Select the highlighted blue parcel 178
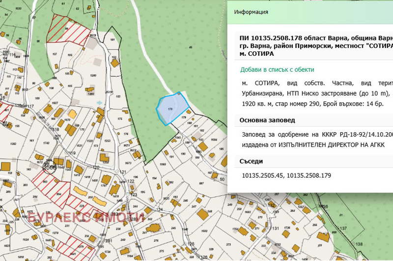This screenshot has height=261, width=393. [x=172, y=108]
